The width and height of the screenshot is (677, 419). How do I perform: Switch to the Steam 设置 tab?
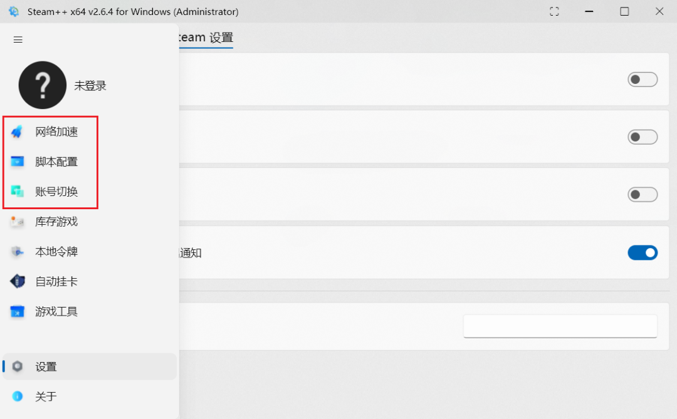(206, 38)
